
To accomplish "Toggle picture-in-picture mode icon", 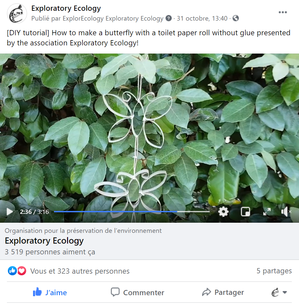I will [x=245, y=212].
